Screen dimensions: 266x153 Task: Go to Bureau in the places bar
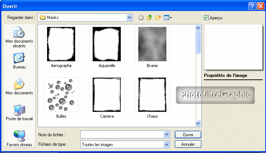19,61
